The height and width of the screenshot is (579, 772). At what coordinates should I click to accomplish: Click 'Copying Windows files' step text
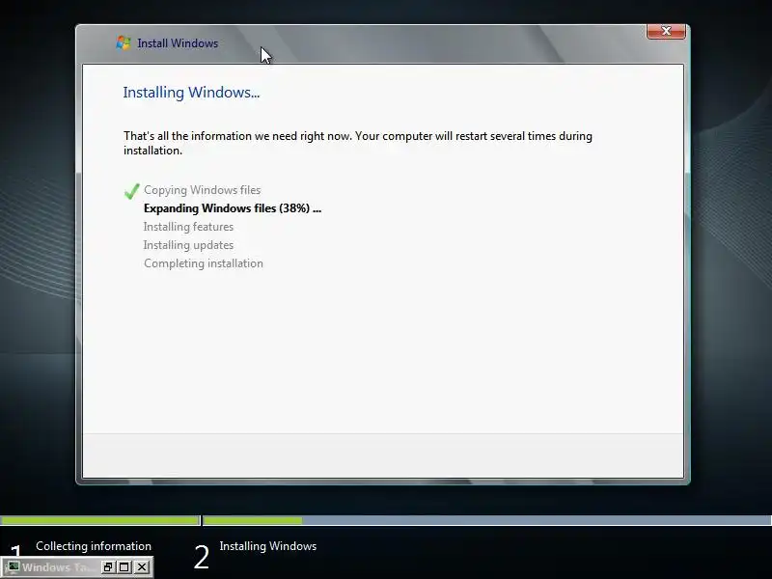pos(203,190)
